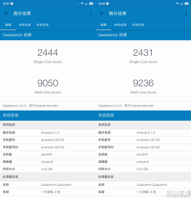Switch to 单核结果 tab in the 16:37 screenshot
191x198 pixels.
tap(25, 25)
